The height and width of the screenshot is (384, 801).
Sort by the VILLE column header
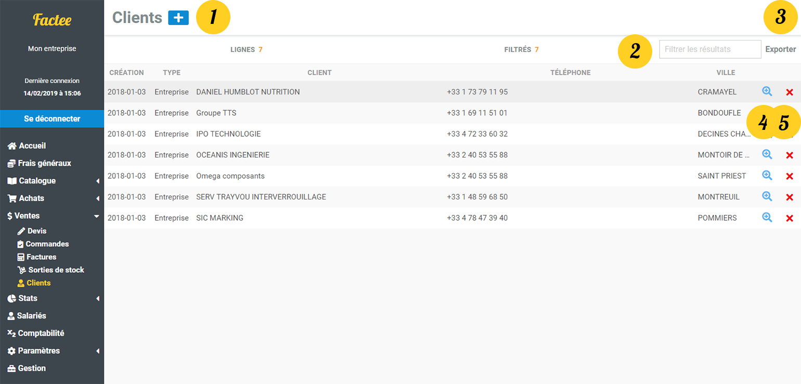[725, 73]
